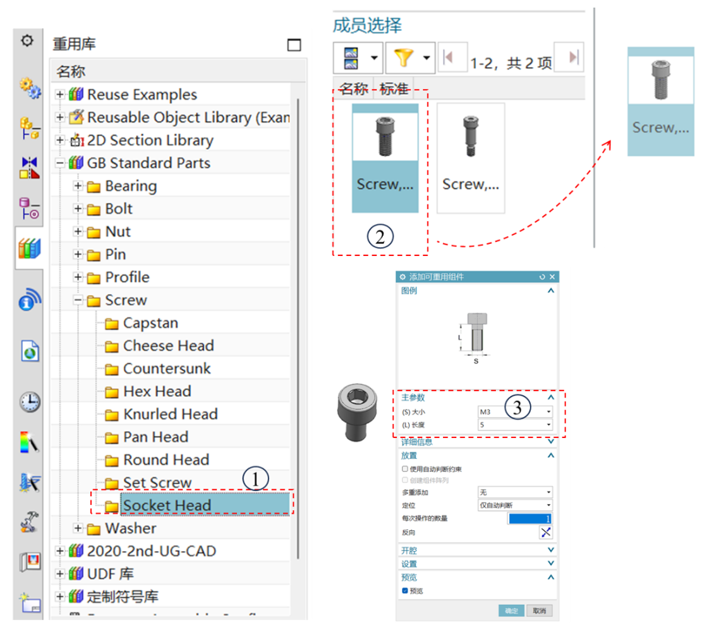702x634 pixels.
Task: Select the second Screw thumbnail in member list
Action: point(471,158)
